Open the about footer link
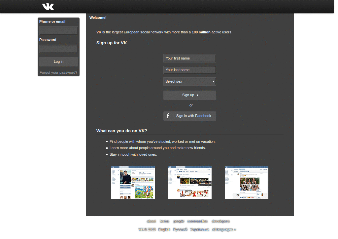The image size is (338, 239). [x=151, y=221]
